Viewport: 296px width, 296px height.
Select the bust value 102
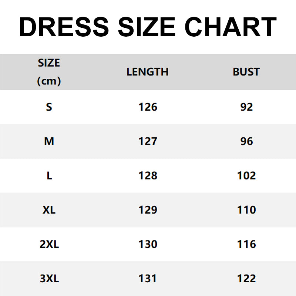pyautogui.click(x=246, y=176)
